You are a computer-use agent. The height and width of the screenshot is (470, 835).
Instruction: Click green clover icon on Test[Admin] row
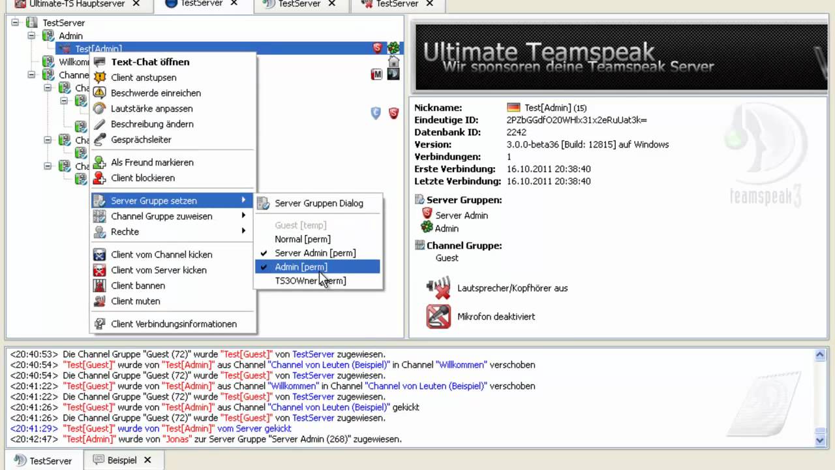pos(393,48)
